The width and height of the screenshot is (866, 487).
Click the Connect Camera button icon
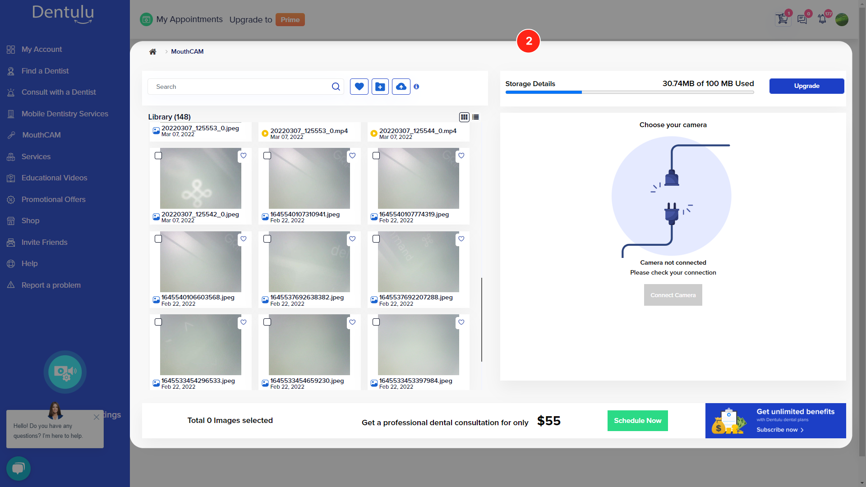673,294
